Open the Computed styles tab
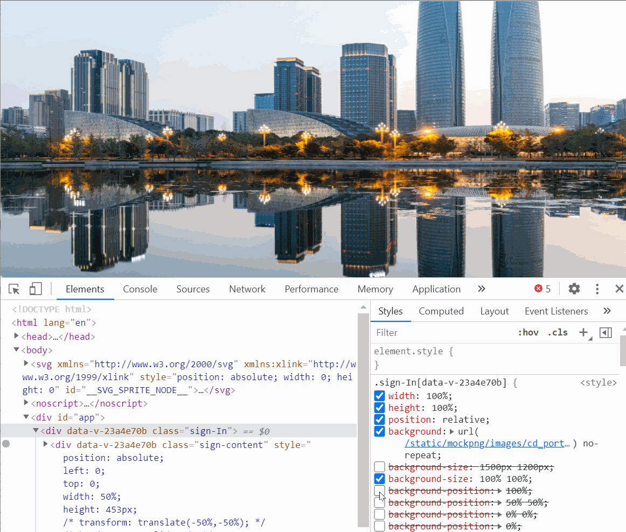This screenshot has width=626, height=532. point(441,311)
